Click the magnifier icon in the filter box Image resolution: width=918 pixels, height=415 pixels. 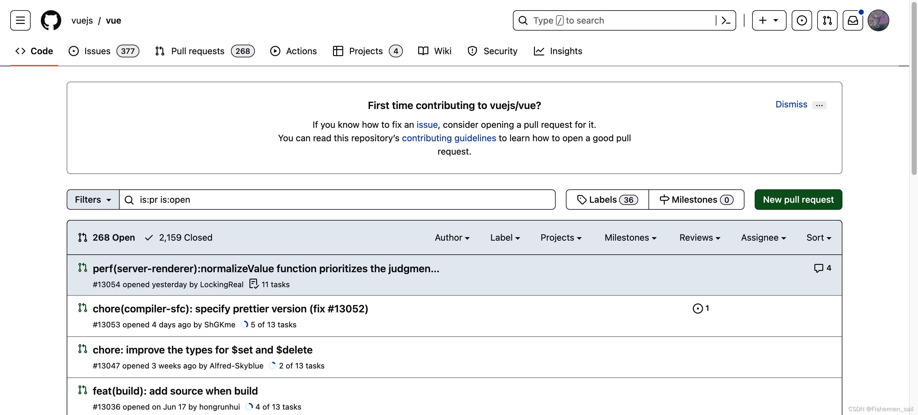(130, 200)
